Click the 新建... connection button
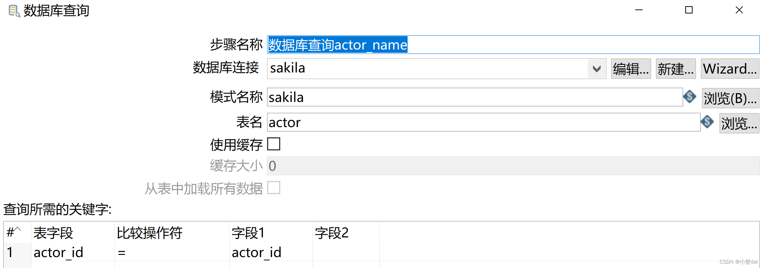Viewport: 763px width, 268px height. coord(676,68)
